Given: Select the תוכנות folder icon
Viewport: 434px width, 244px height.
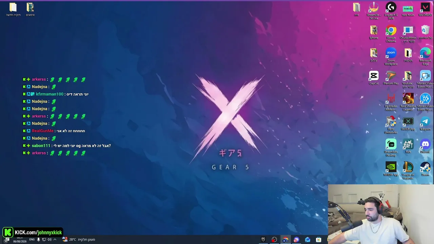Looking at the screenshot, I should pos(408,55).
